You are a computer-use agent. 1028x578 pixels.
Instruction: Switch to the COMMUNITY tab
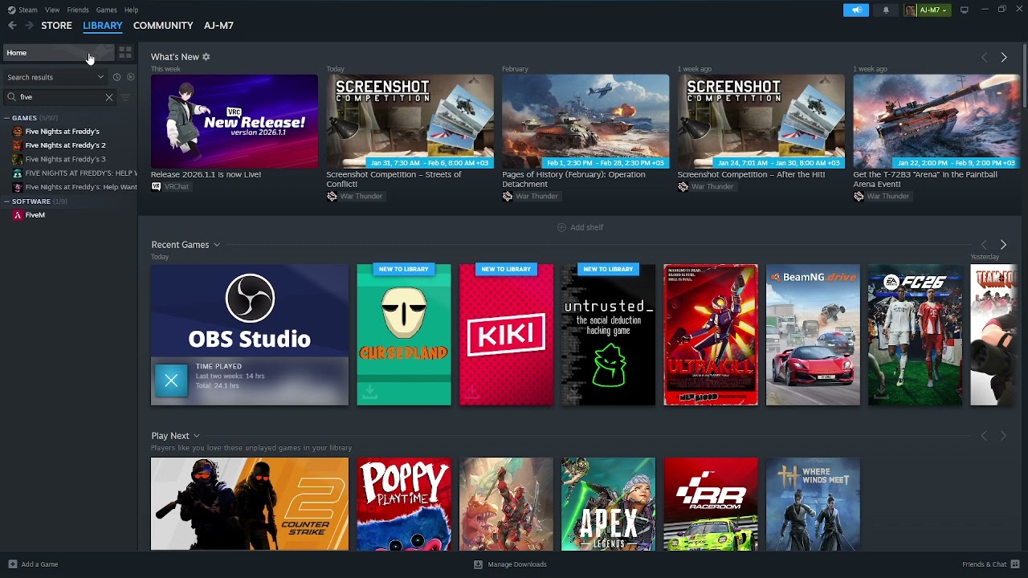[x=163, y=26]
